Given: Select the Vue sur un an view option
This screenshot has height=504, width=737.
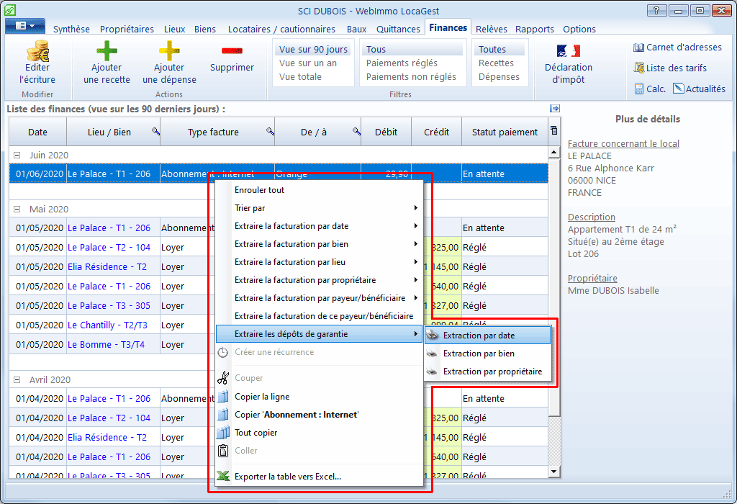Looking at the screenshot, I should (x=308, y=63).
